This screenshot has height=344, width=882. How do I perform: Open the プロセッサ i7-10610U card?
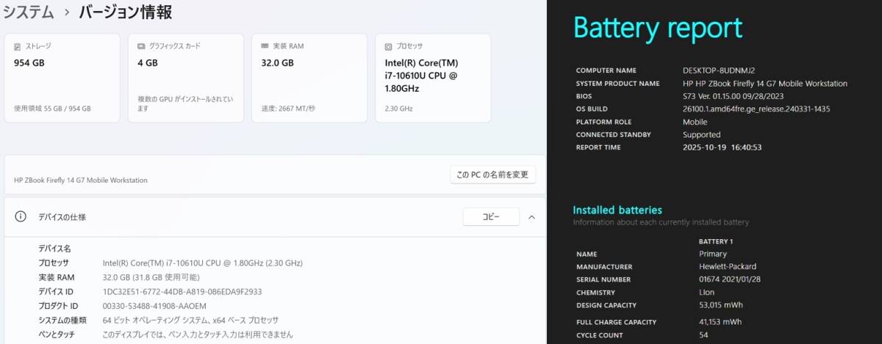pos(433,78)
